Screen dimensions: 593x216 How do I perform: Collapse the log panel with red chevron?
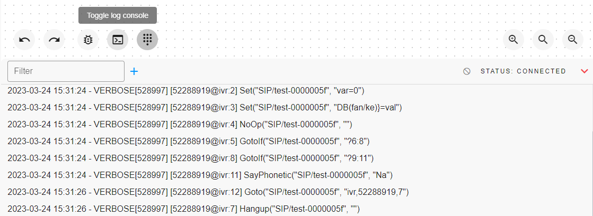585,71
